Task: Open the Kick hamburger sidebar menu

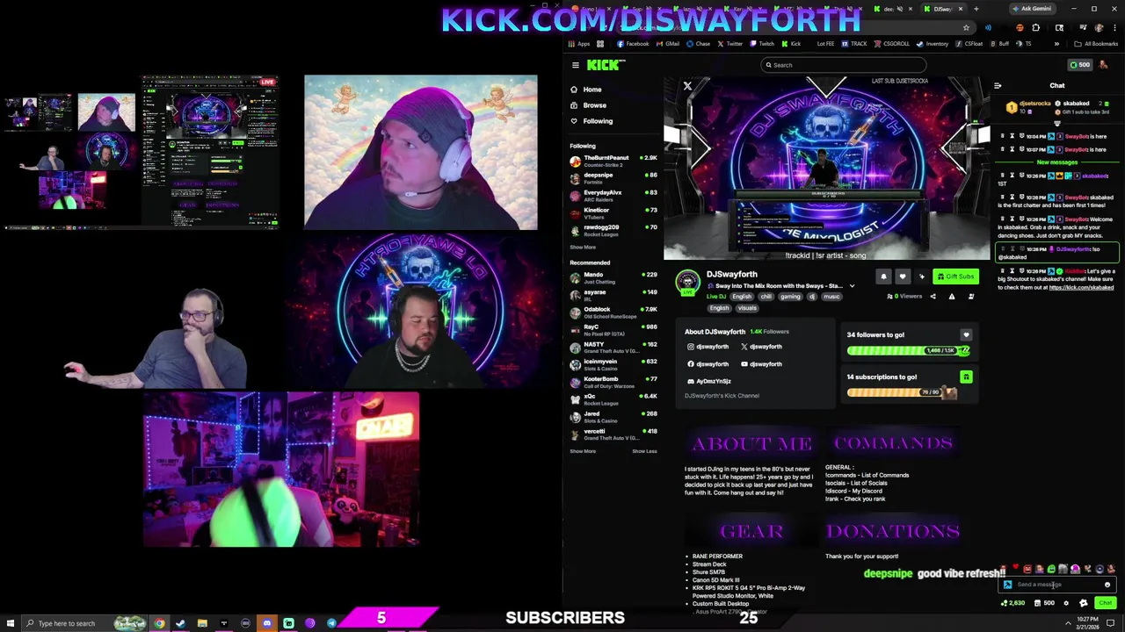Action: (576, 65)
